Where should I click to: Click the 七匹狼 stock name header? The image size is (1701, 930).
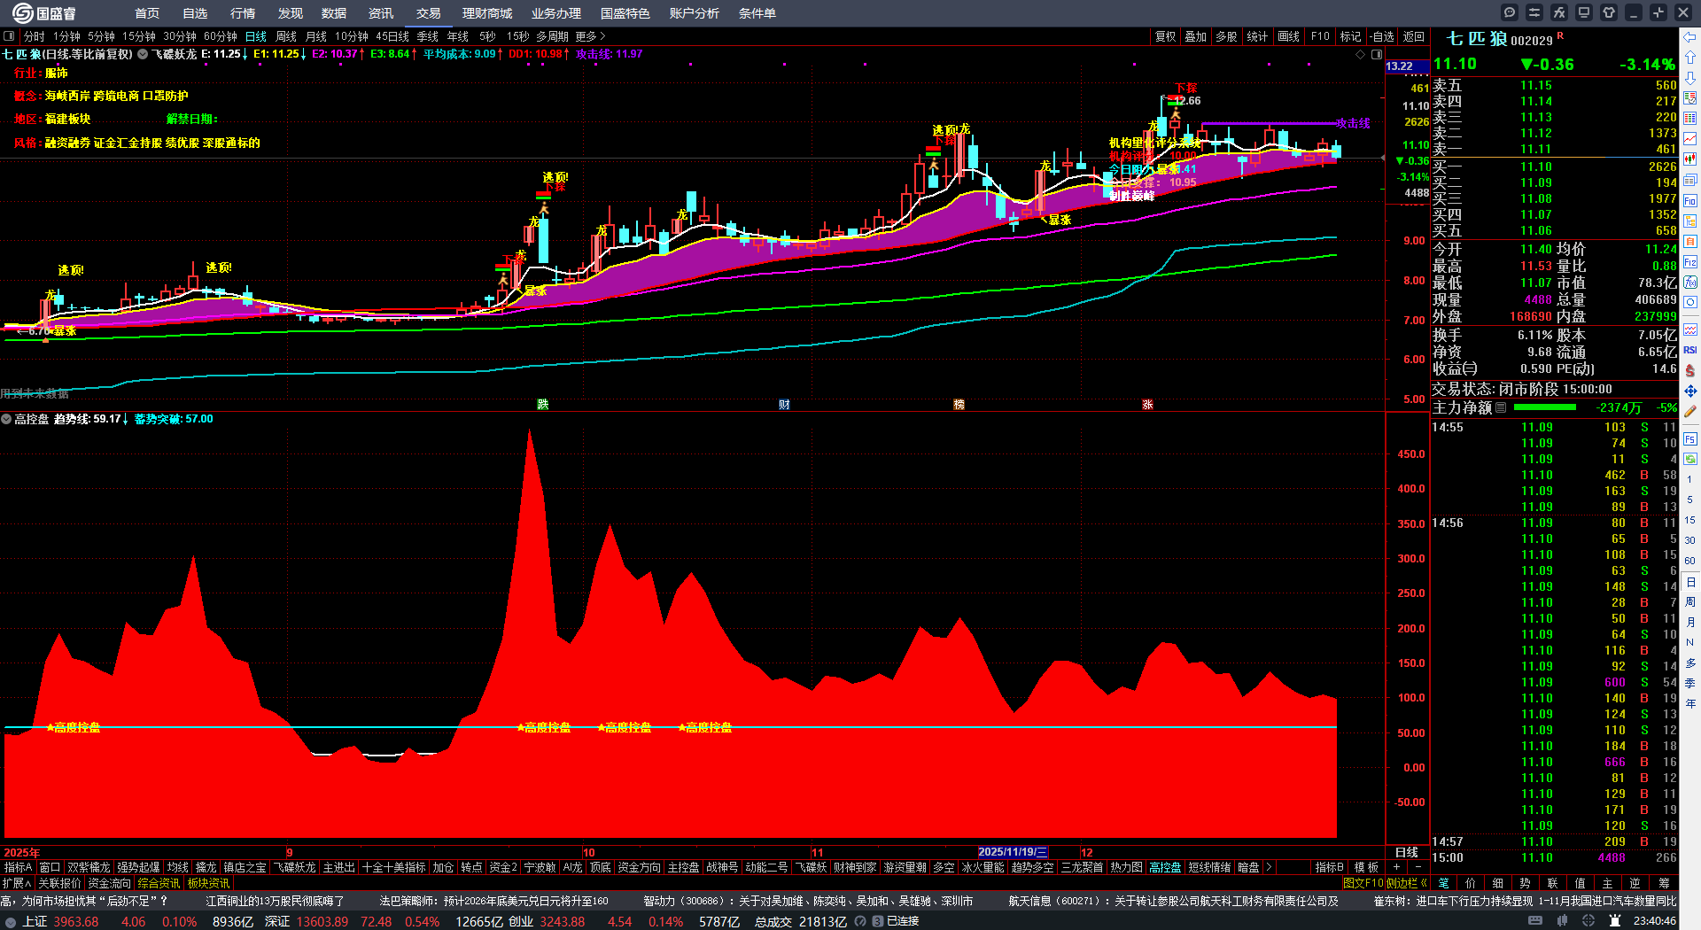pyautogui.click(x=1477, y=39)
